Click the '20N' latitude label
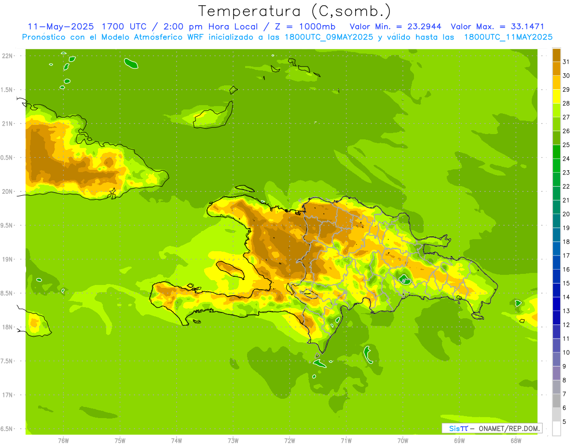The image size is (579, 447). 7,191
